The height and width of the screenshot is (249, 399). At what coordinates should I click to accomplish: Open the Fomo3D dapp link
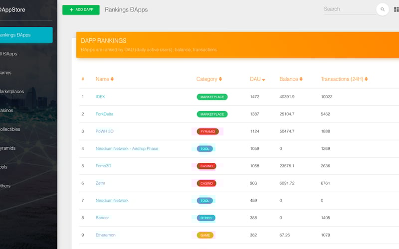click(x=103, y=166)
